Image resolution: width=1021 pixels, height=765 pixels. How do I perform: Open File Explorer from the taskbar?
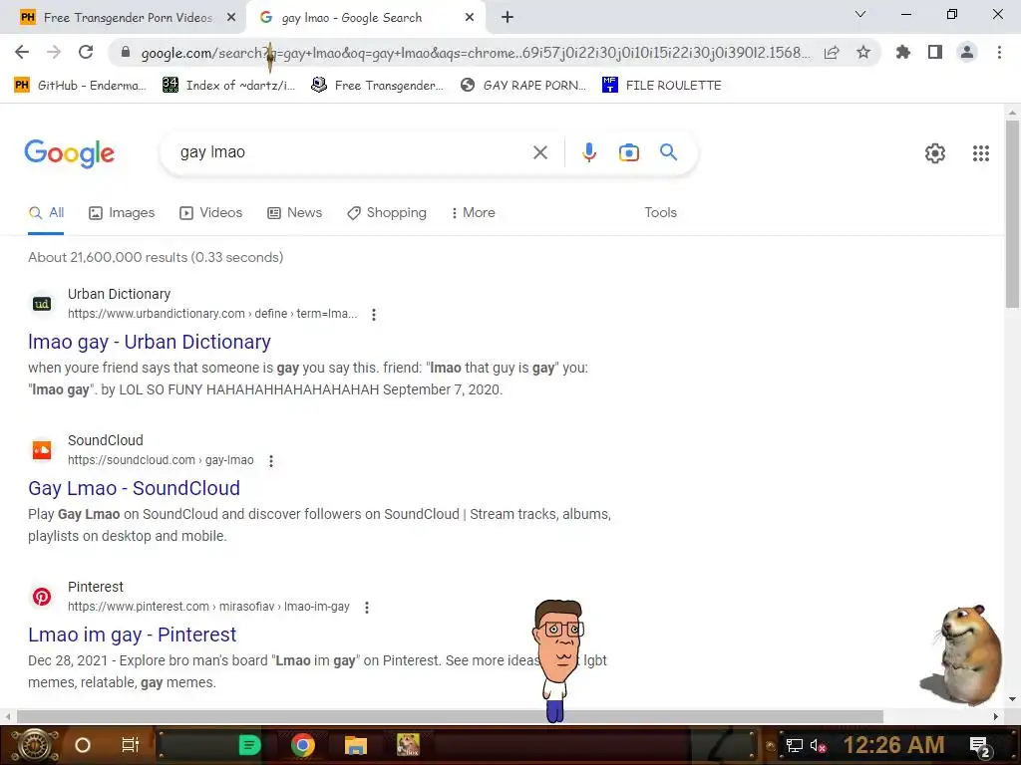(356, 745)
